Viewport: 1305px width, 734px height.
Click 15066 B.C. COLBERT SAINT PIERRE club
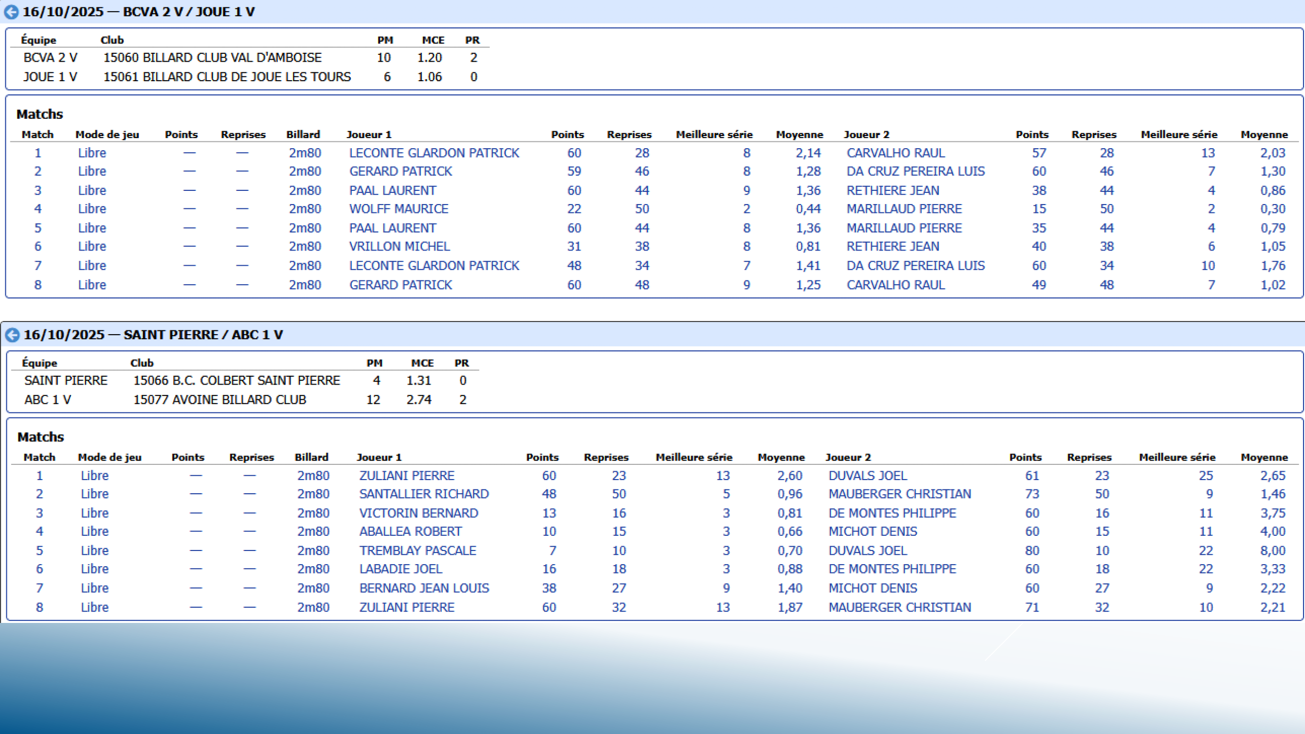tap(236, 380)
